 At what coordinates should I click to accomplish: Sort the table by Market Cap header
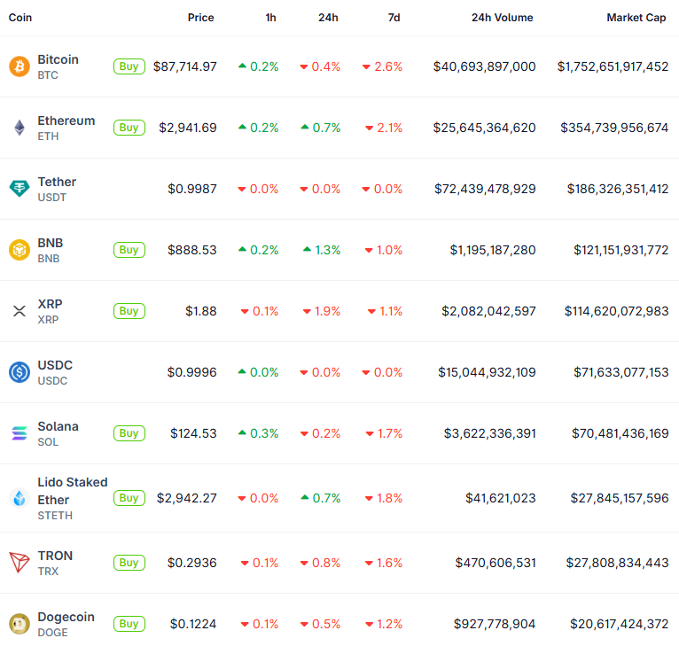[x=636, y=18]
